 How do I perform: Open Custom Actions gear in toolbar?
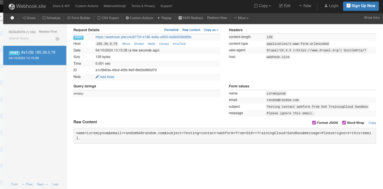tap(139, 18)
